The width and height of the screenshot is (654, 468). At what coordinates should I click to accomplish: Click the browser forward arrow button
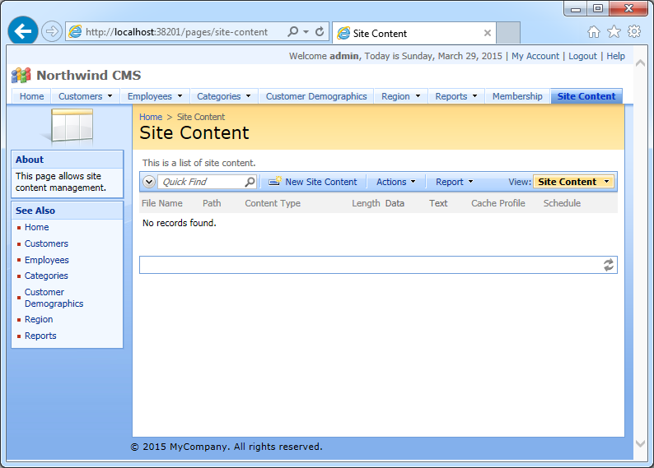point(51,32)
